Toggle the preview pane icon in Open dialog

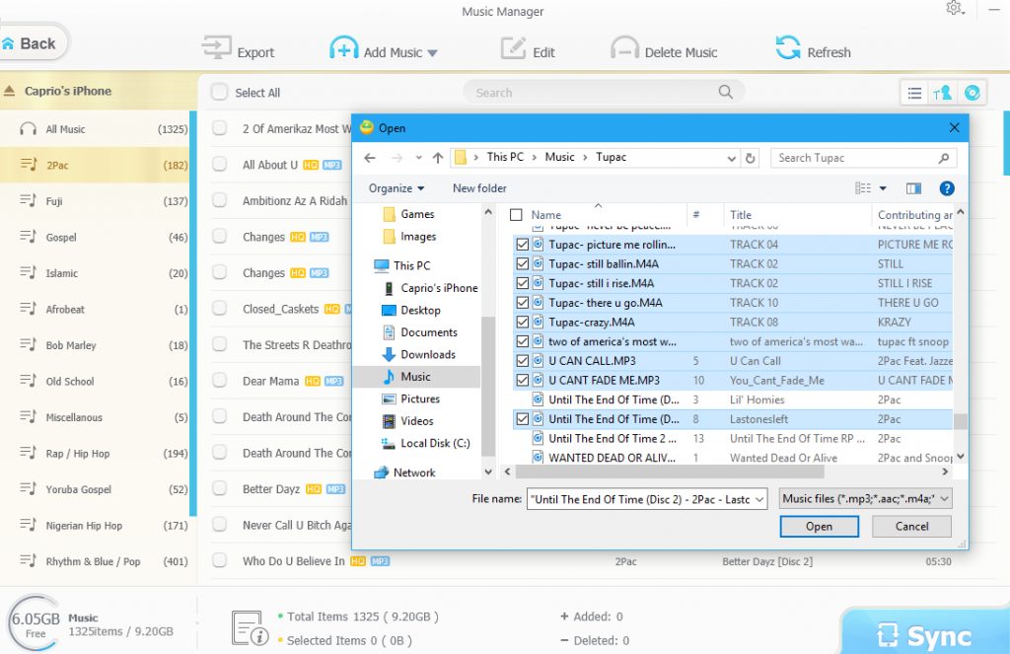[x=913, y=188]
